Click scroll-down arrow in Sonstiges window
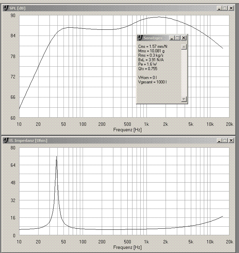The height and width of the screenshot is (253, 239). pos(184,99)
